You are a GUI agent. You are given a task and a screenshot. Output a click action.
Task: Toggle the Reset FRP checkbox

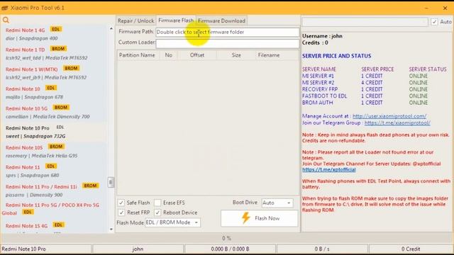121,212
